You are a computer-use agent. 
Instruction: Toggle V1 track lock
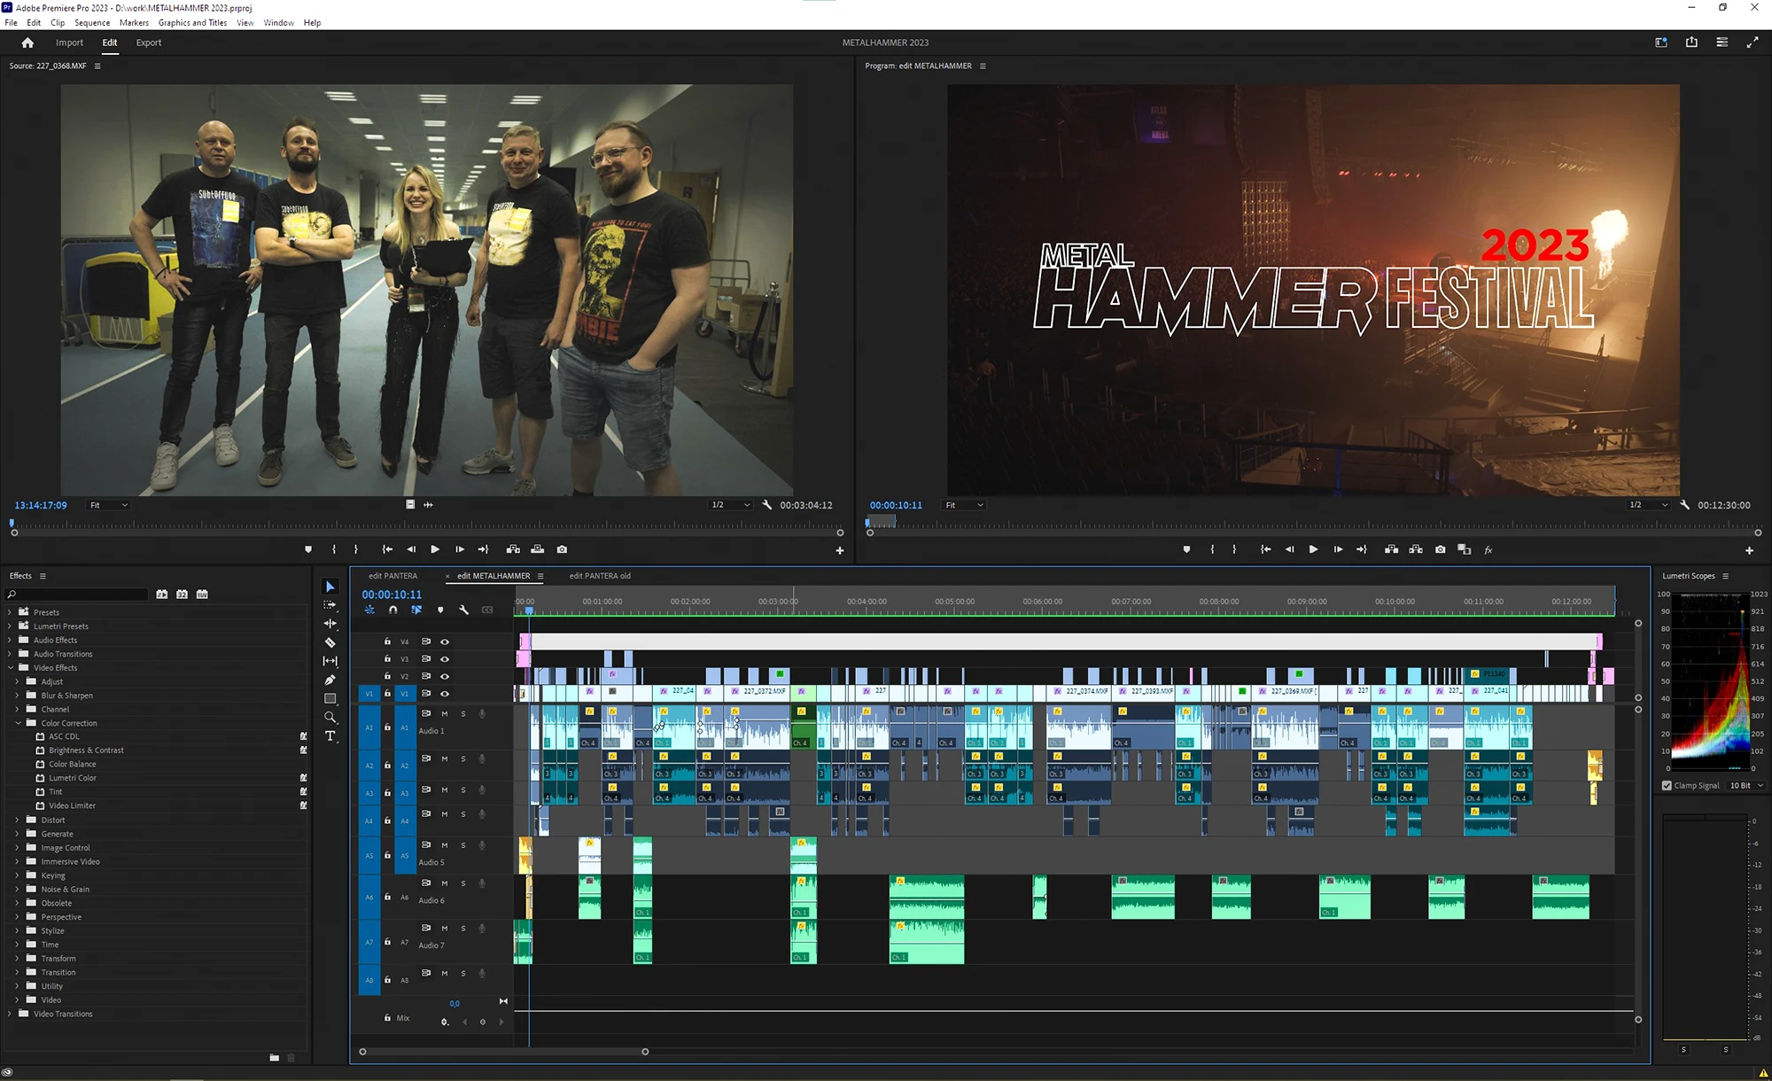[x=387, y=694]
